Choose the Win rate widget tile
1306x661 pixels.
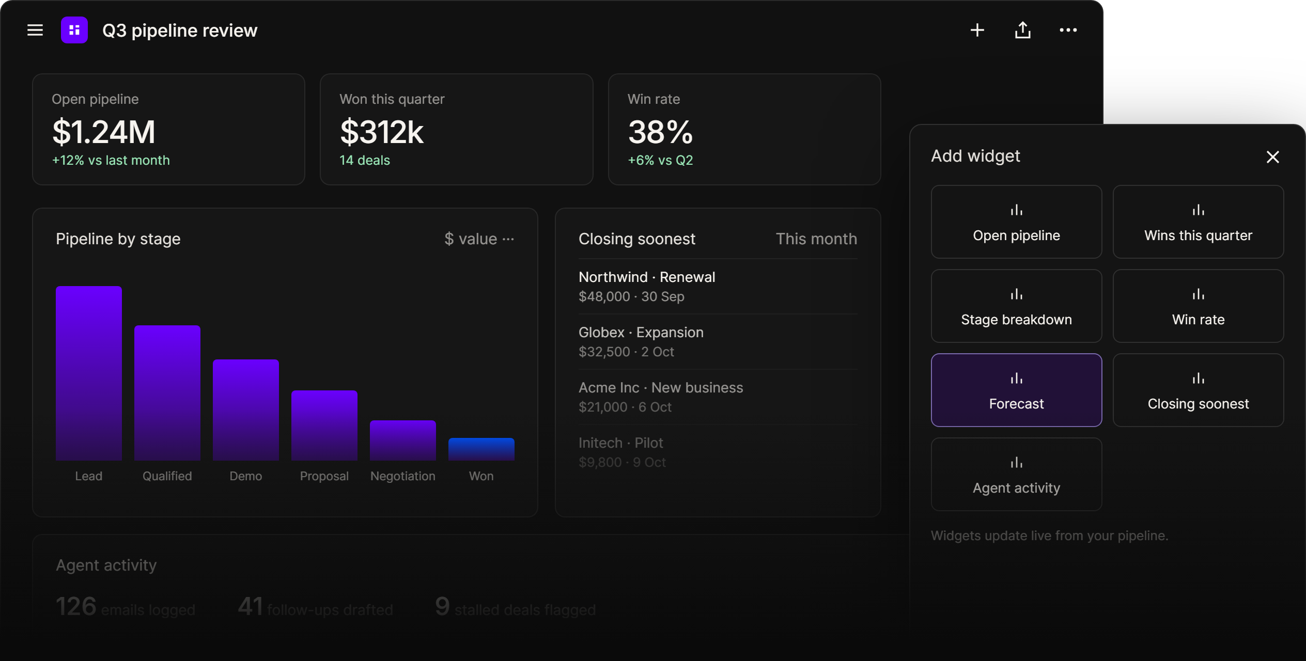[x=1198, y=306]
